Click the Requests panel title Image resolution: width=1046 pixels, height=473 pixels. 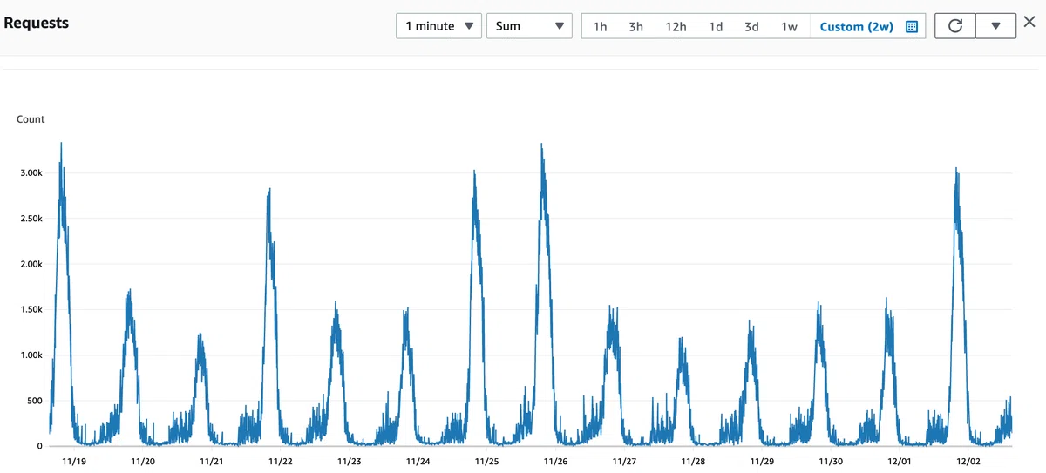coord(37,23)
